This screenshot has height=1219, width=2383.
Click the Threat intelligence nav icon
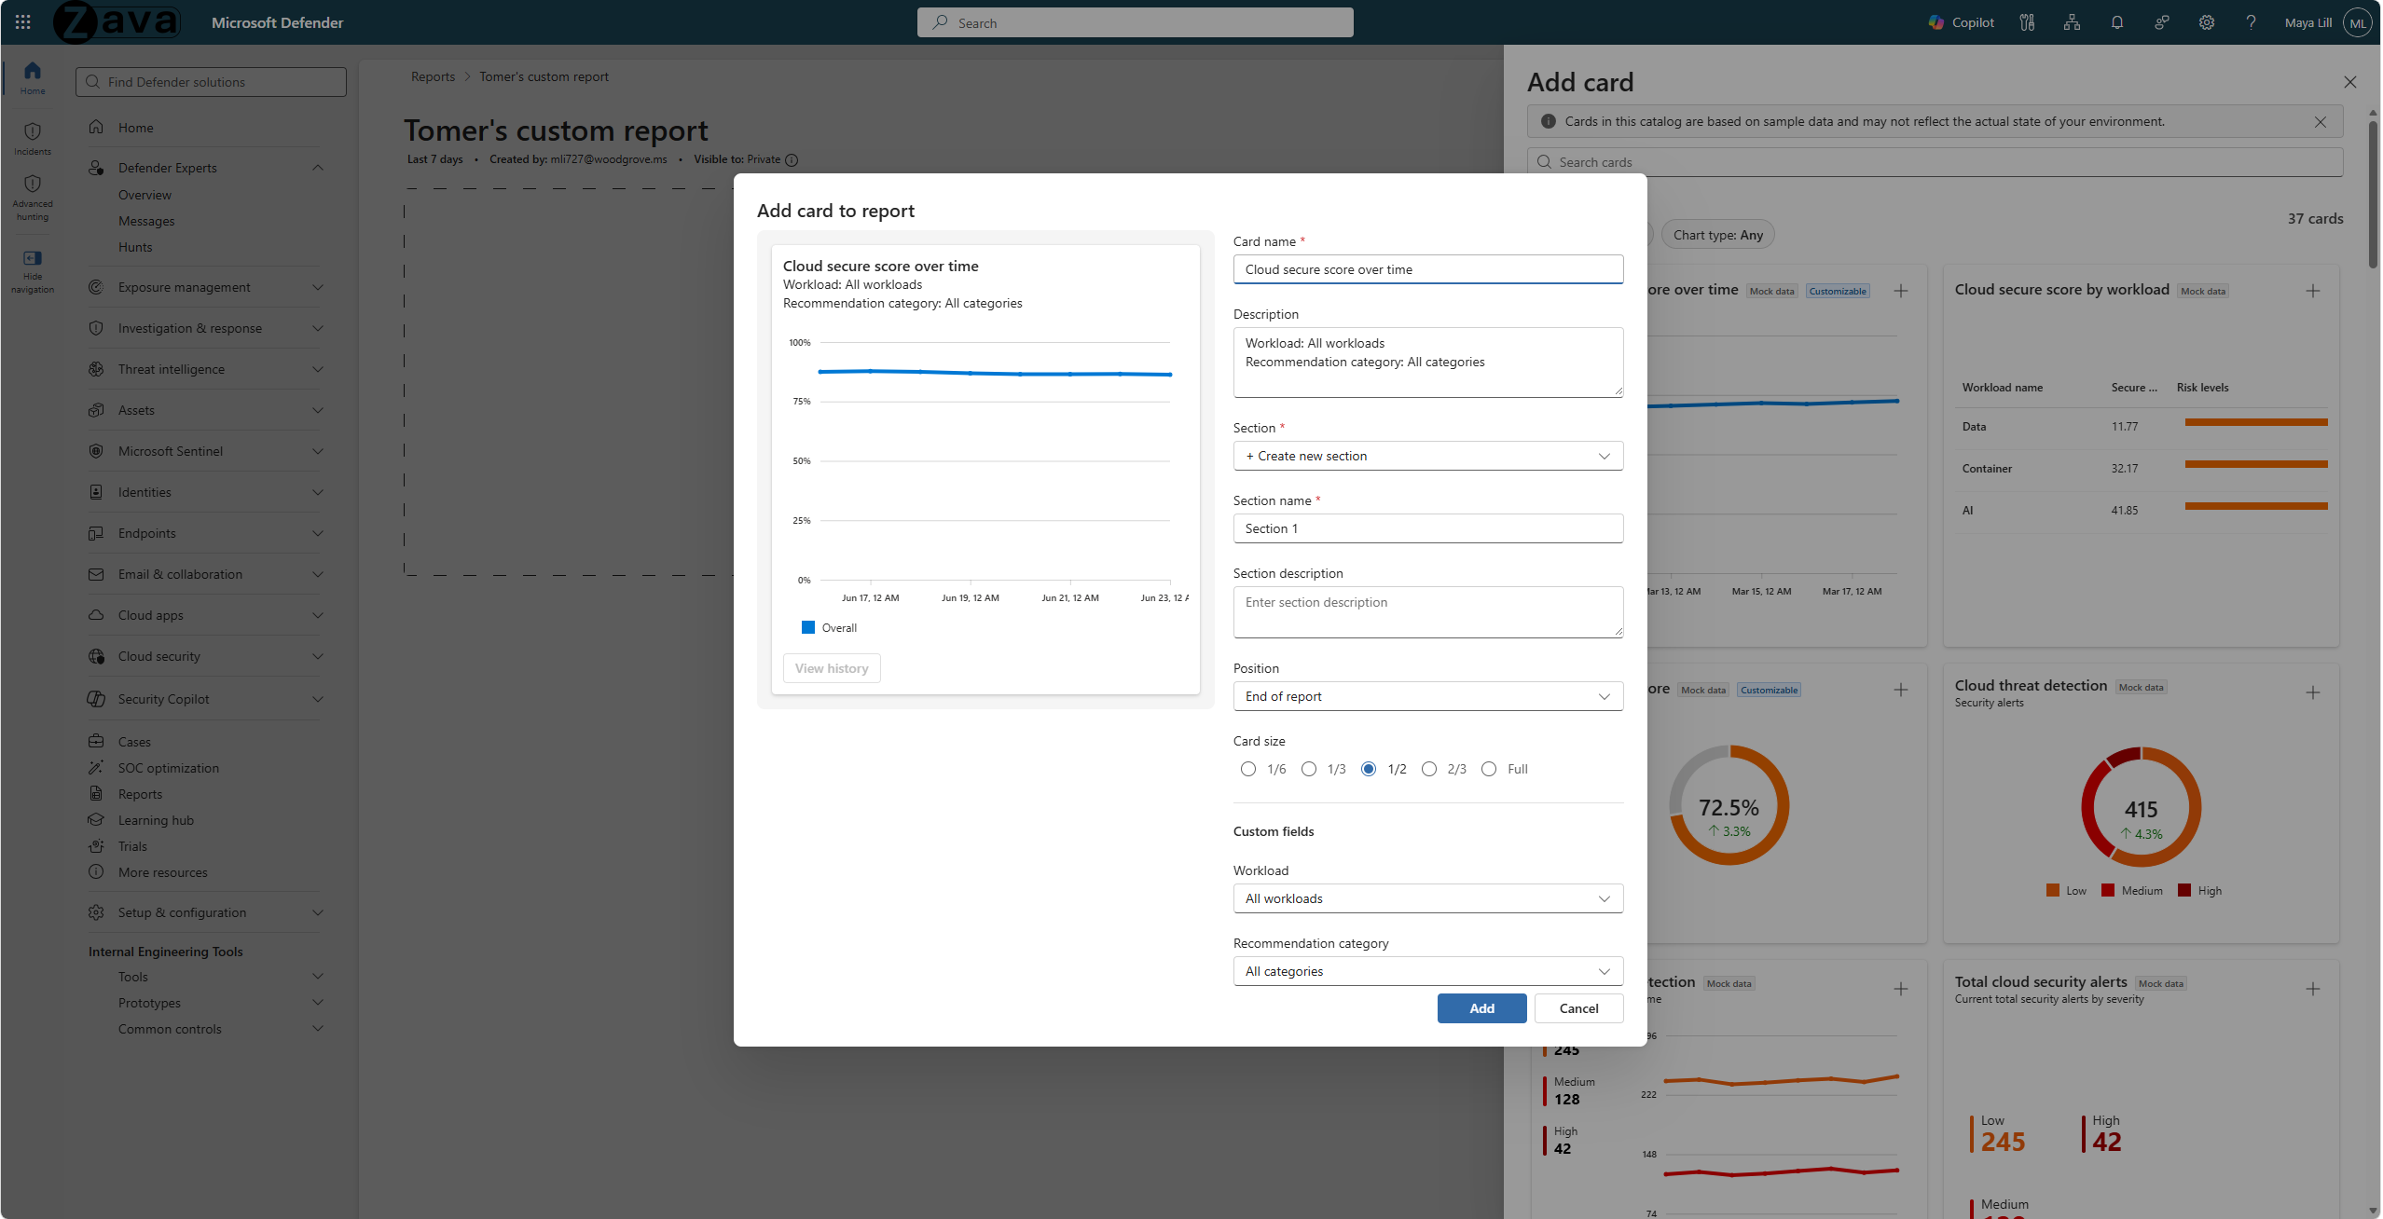coord(96,369)
